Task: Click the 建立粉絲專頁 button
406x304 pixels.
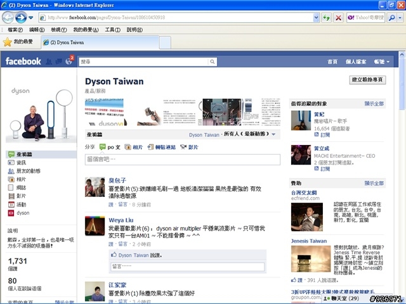Action: [367, 80]
